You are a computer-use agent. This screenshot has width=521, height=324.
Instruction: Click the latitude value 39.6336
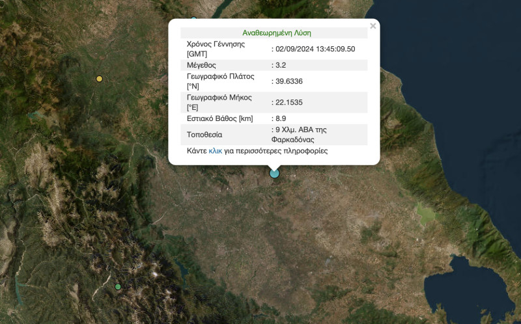(x=289, y=81)
